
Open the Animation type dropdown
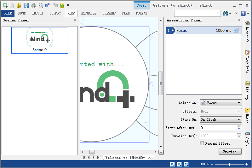pyautogui.click(x=221, y=103)
